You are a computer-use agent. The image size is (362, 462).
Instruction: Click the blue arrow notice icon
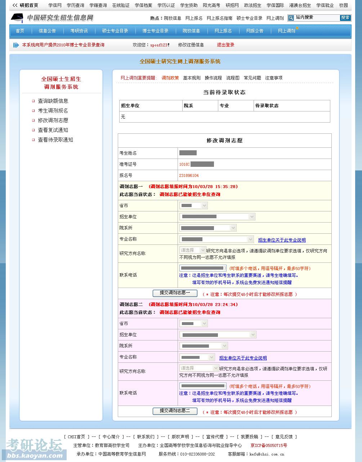16,45
